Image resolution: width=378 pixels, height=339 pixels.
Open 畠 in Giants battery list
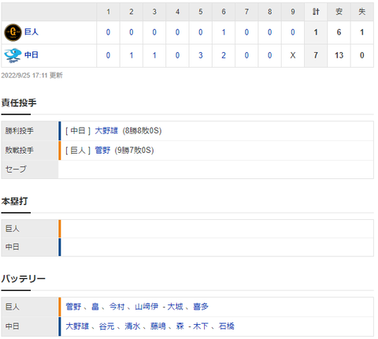click(x=95, y=307)
